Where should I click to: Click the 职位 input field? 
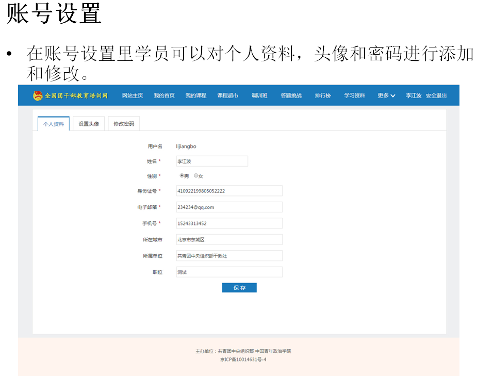pos(229,272)
